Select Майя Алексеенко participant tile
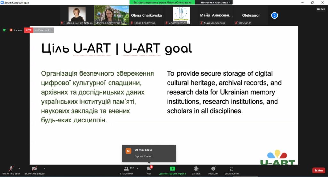 216,15
